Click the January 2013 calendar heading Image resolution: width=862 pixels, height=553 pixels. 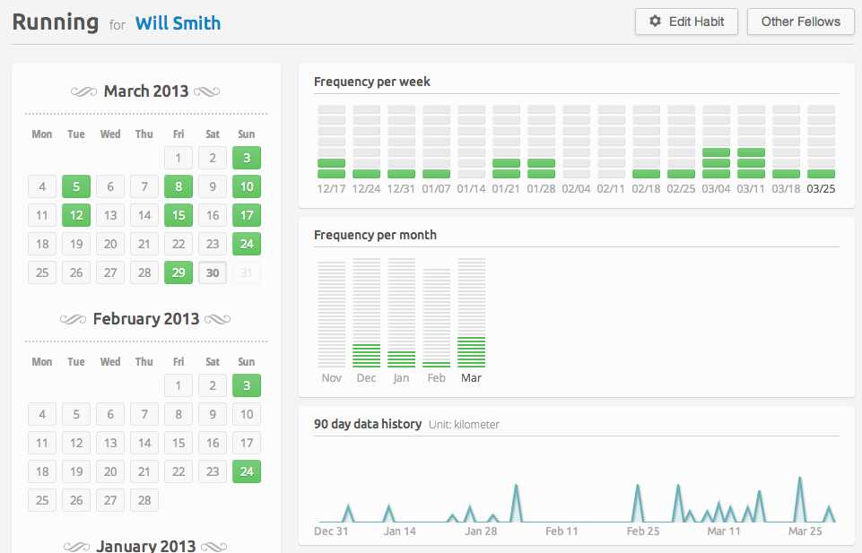(x=145, y=546)
